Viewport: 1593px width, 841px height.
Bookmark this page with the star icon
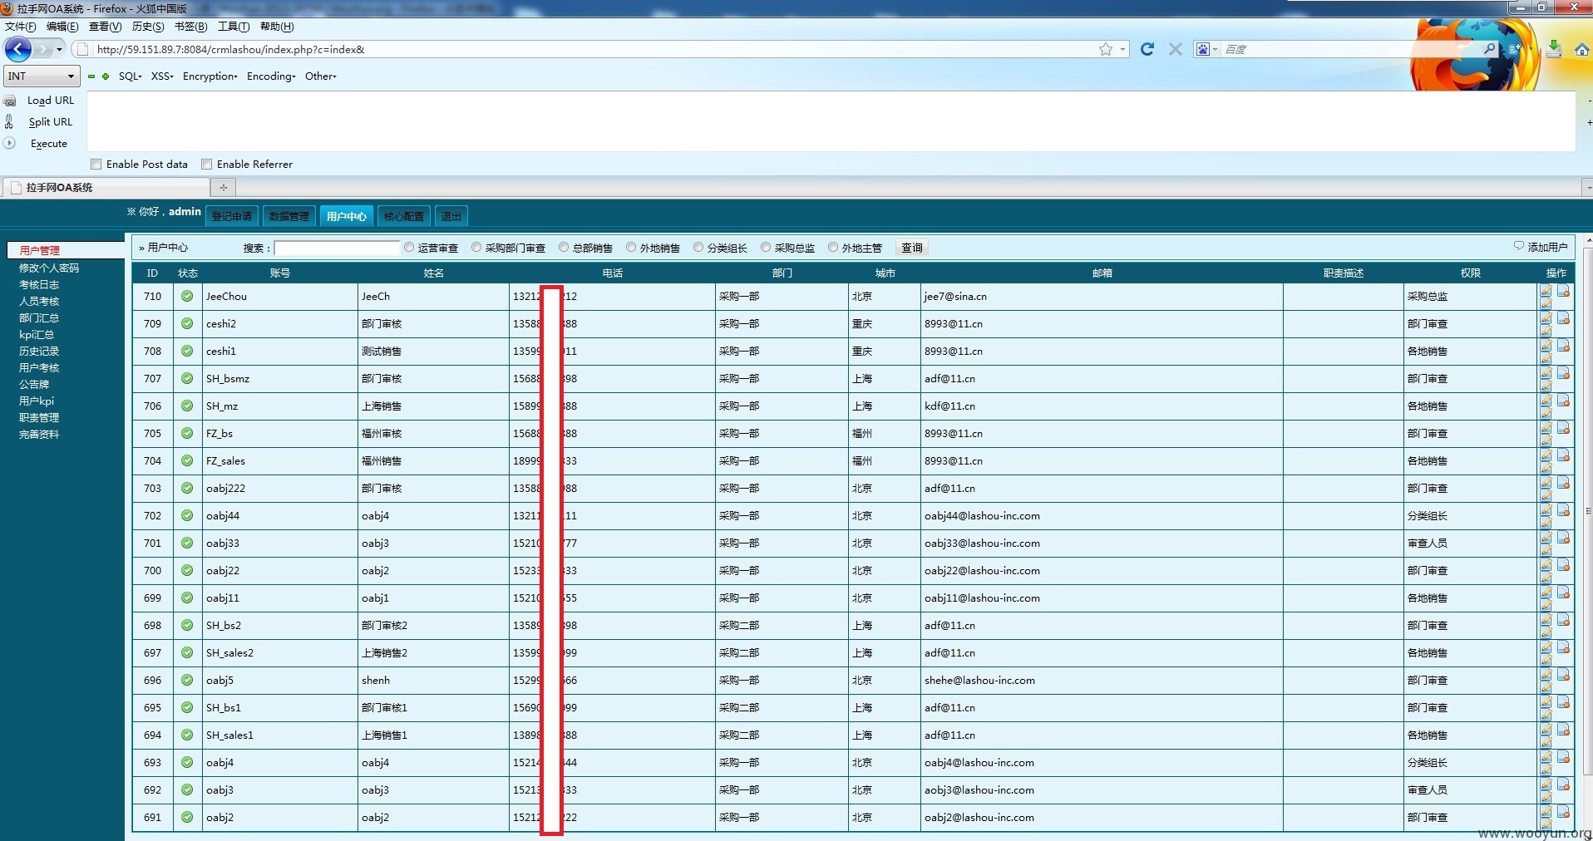point(1105,49)
